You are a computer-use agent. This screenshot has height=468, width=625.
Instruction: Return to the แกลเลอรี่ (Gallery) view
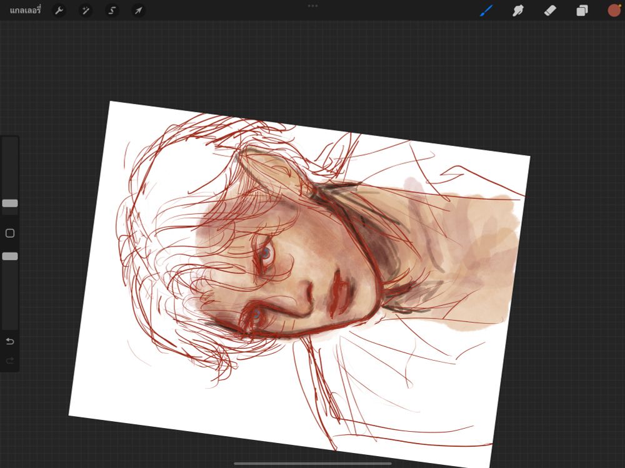click(25, 11)
